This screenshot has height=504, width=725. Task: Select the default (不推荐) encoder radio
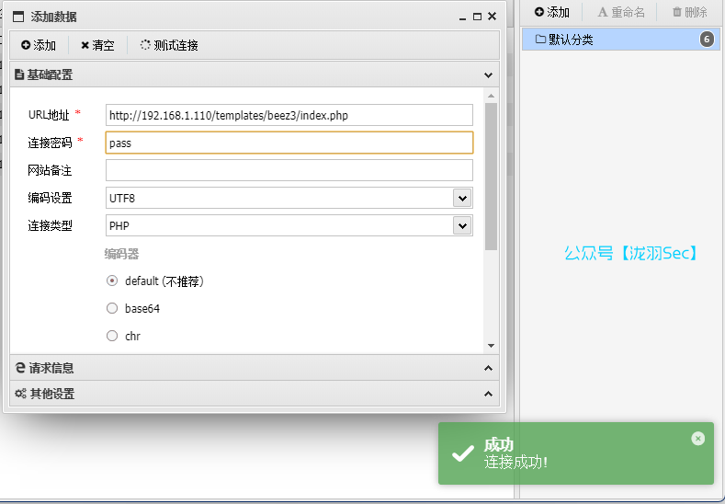coord(112,281)
